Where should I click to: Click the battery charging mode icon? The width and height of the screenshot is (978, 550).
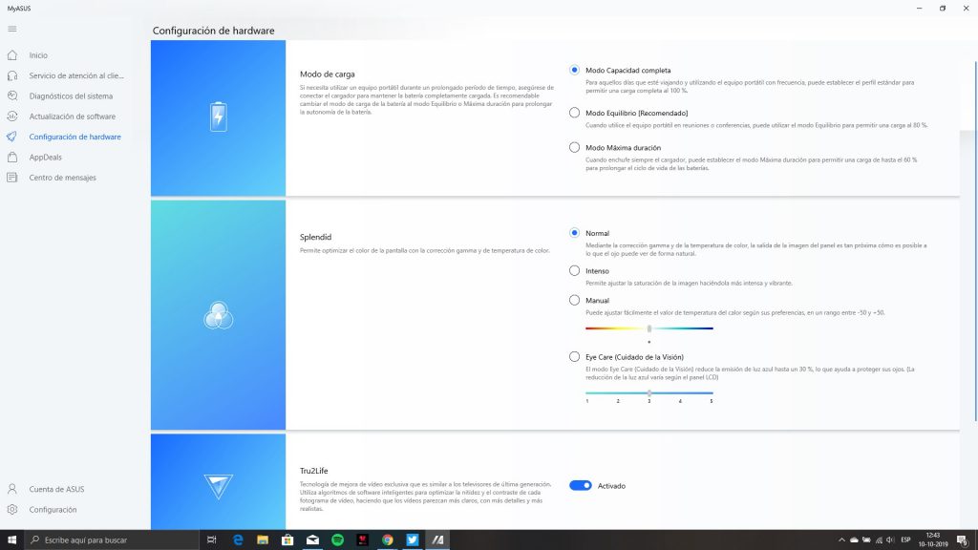219,116
